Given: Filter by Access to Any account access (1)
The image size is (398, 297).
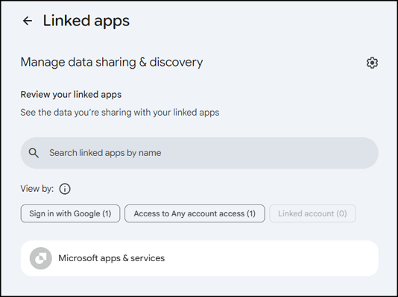Looking at the screenshot, I should pyautogui.click(x=195, y=213).
